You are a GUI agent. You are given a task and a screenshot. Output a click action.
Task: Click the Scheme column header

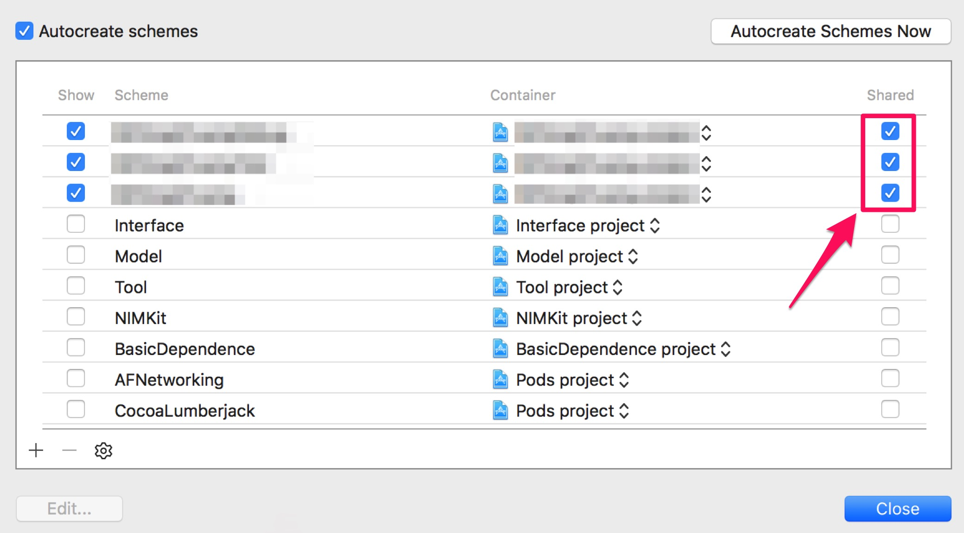[141, 95]
